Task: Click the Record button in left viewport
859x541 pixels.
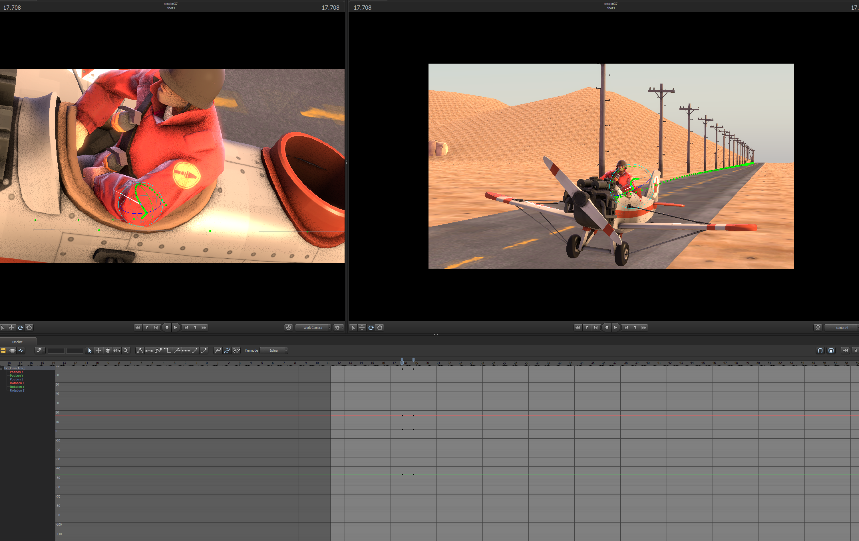Action: point(167,327)
